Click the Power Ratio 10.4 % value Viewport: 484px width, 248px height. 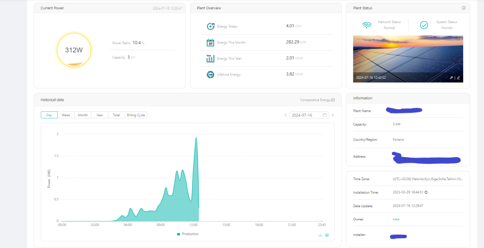coord(139,43)
